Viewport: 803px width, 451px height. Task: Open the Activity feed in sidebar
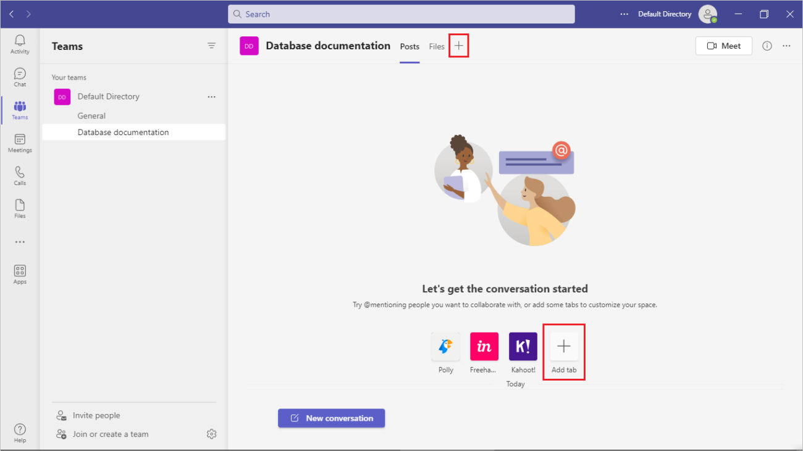(x=20, y=44)
